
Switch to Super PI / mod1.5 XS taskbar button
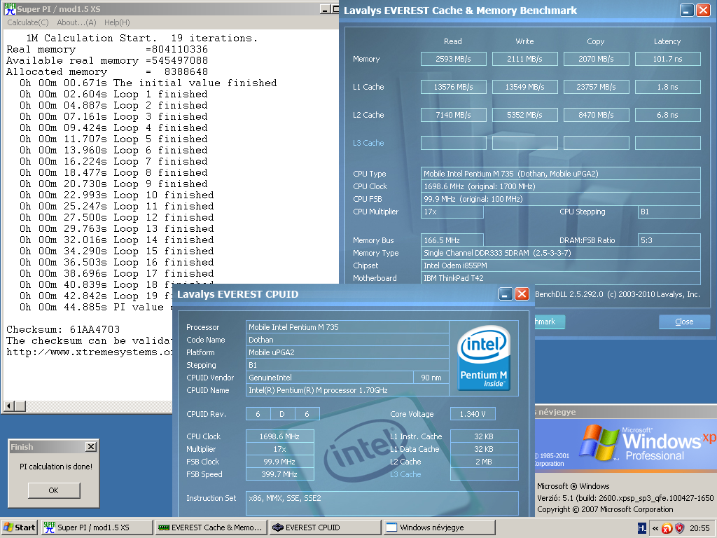point(97,527)
